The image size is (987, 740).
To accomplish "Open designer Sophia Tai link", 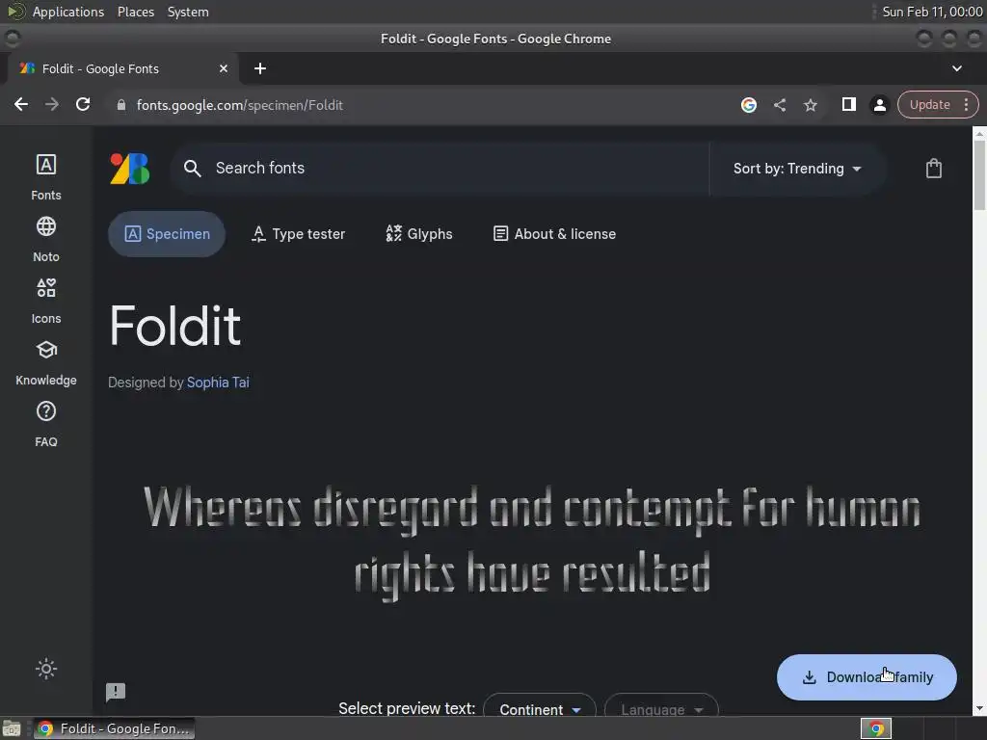I will (x=218, y=383).
